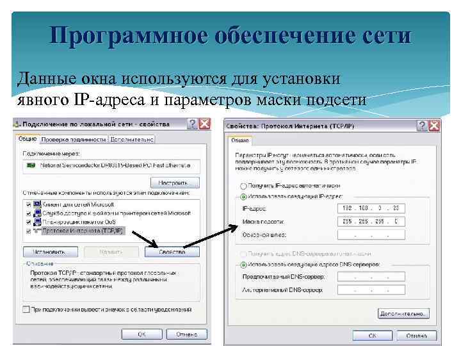Viewport: 461px width, 346px height.
Task: Click the TCP/IP protocol icon in list
Action: point(37,231)
